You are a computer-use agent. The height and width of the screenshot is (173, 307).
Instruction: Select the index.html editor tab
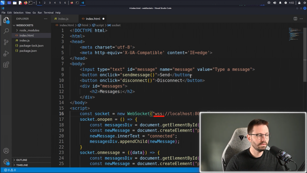[x=93, y=19]
